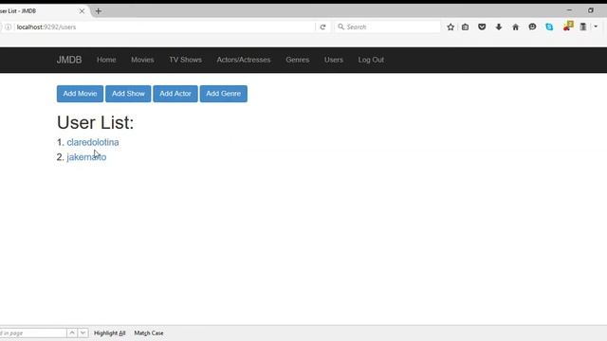Click the Pocket save icon

(x=482, y=27)
